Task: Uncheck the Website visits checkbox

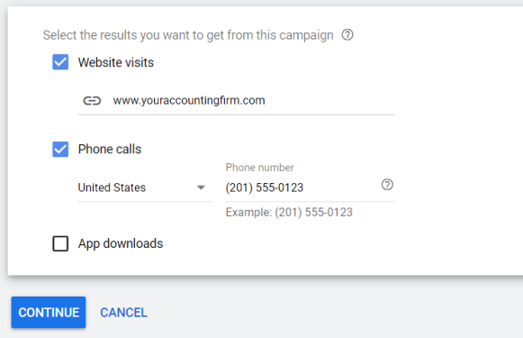Action: tap(60, 62)
